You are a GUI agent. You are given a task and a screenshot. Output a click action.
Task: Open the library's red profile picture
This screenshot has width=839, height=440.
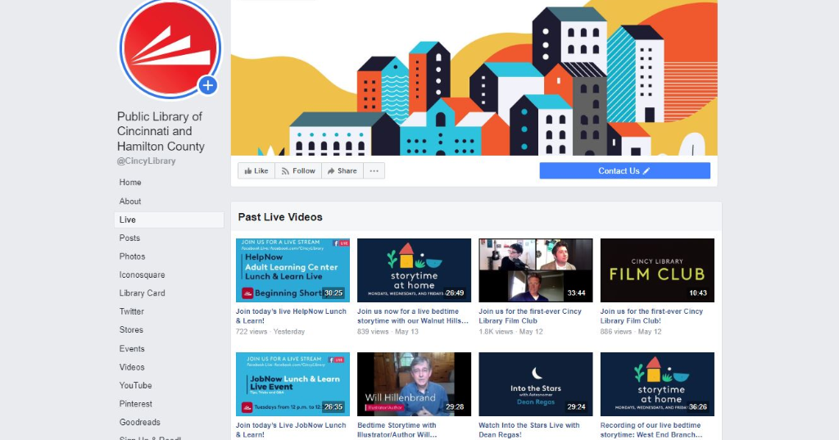(x=170, y=48)
